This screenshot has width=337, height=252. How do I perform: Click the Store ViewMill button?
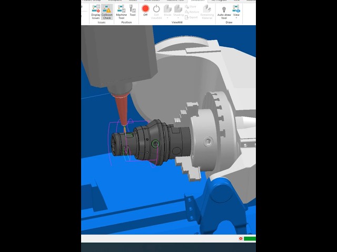(x=191, y=7)
